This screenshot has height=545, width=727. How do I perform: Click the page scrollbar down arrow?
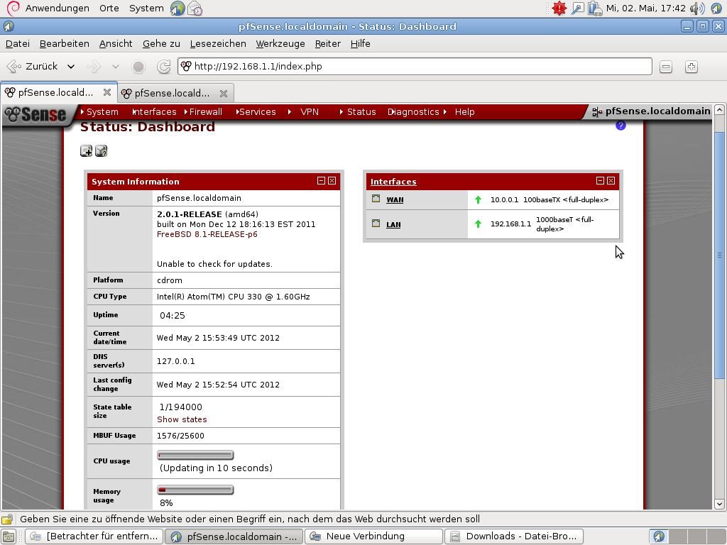pos(719,504)
